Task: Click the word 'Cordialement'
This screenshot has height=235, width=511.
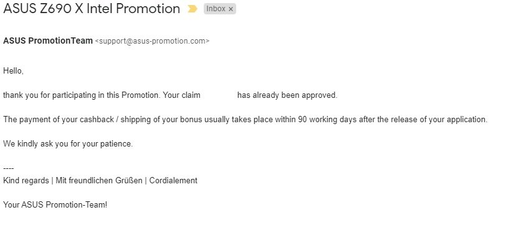Action: coord(173,180)
